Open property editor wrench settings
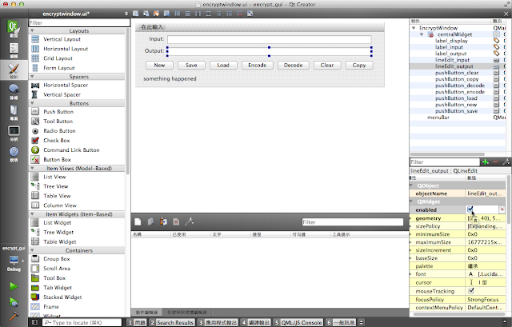Screen dimensions: 512x327 coord(506,162)
